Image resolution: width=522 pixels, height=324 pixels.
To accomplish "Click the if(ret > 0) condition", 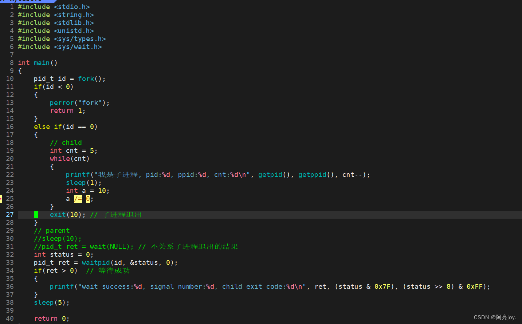I will [56, 271].
